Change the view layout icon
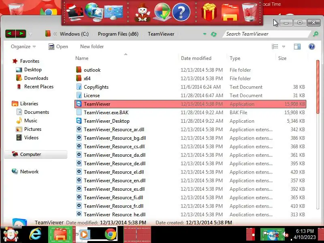324x243 pixels. coord(275,47)
